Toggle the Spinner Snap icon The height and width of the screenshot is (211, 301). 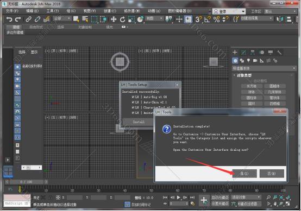[225, 19]
